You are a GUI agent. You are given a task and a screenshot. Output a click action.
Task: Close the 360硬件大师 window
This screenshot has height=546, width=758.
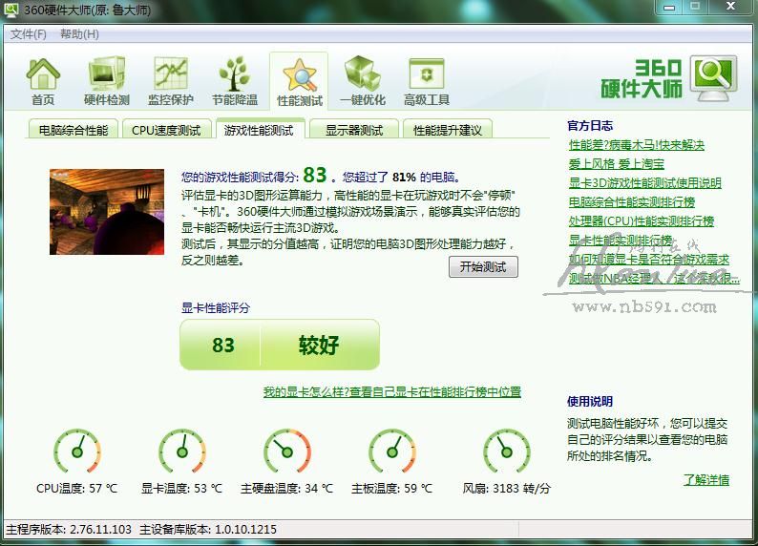pyautogui.click(x=731, y=7)
